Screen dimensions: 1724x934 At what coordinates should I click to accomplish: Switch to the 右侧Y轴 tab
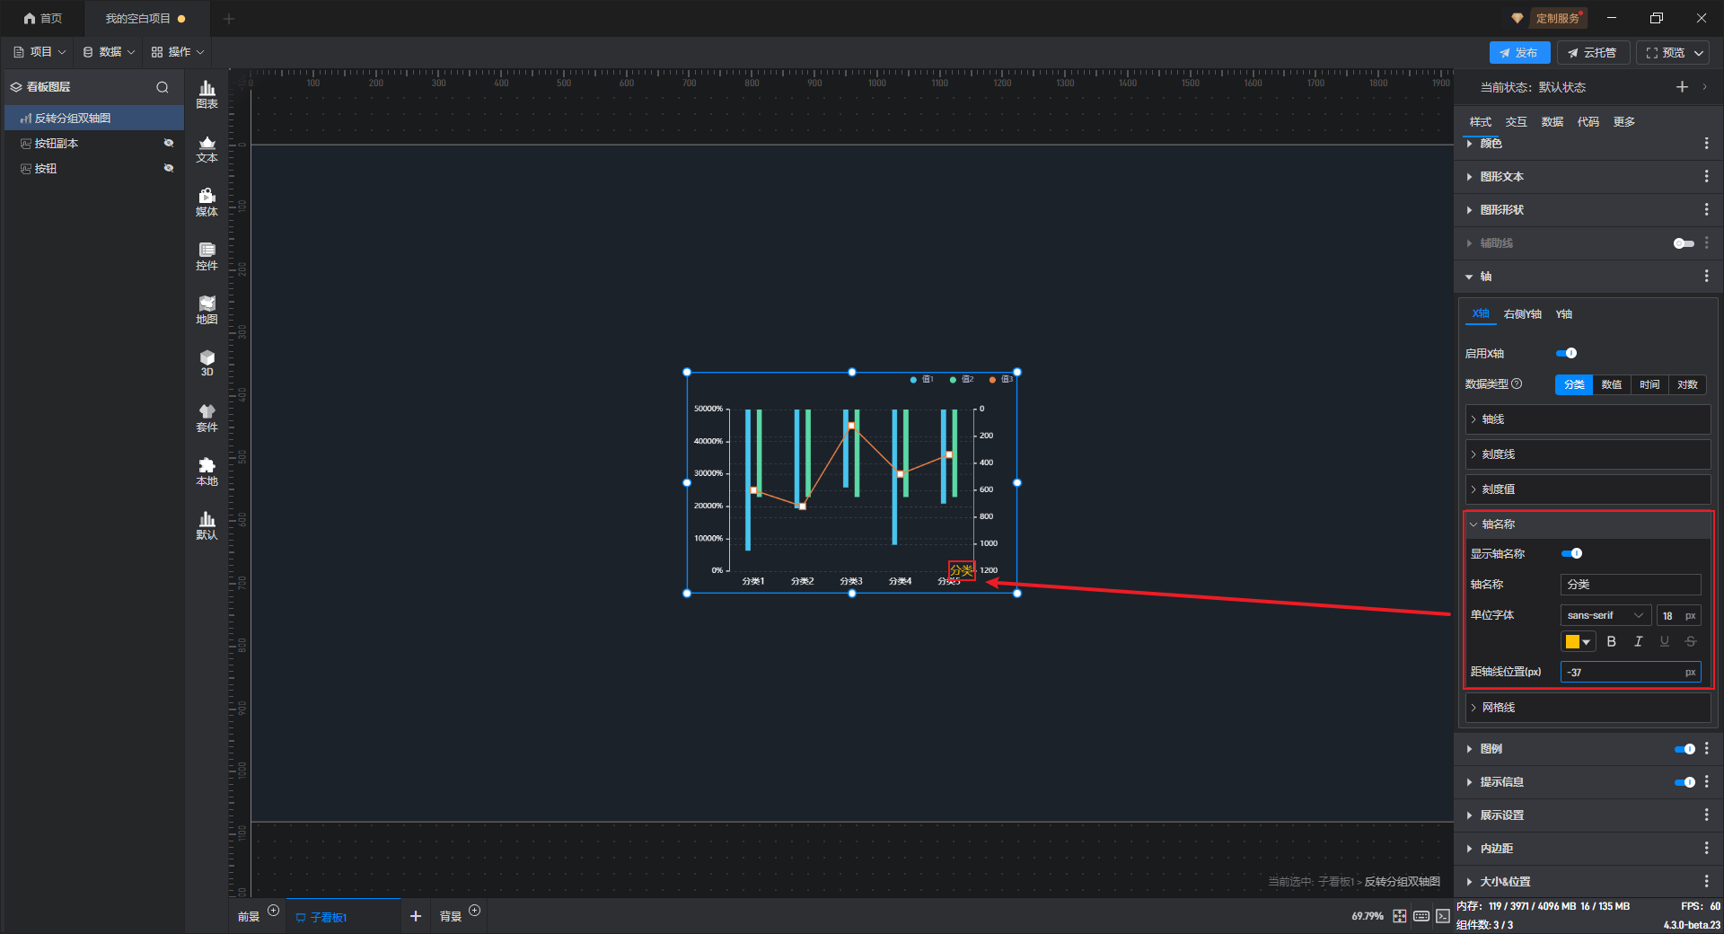click(1522, 314)
